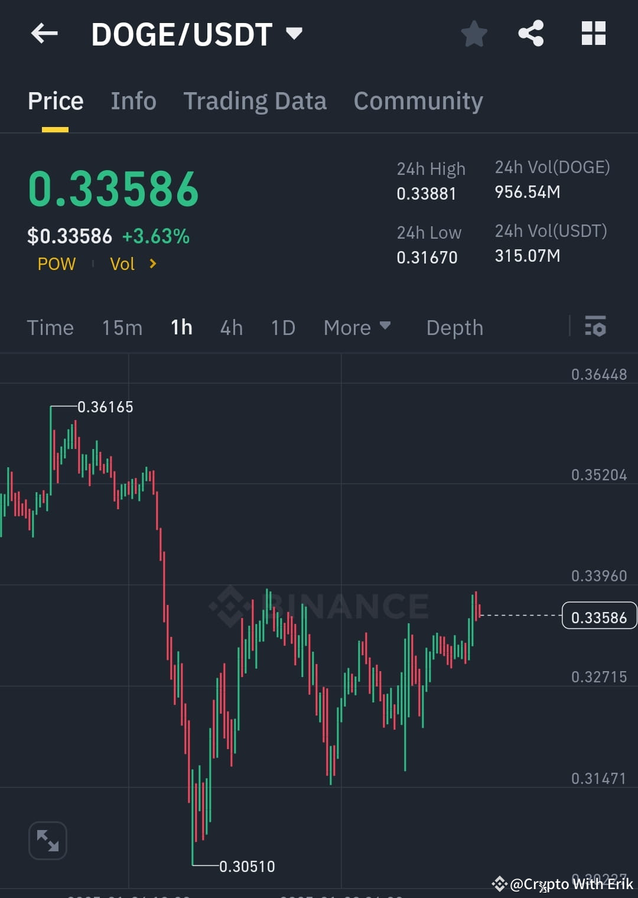Viewport: 638px width, 898px height.
Task: Select the 1D timeframe
Action: click(x=282, y=327)
